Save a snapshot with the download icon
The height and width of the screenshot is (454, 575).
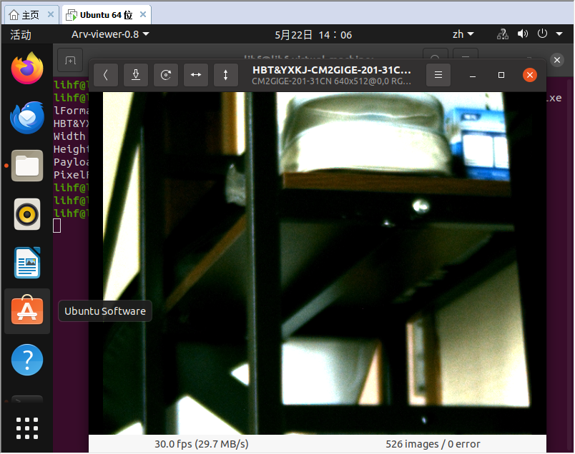tap(136, 75)
